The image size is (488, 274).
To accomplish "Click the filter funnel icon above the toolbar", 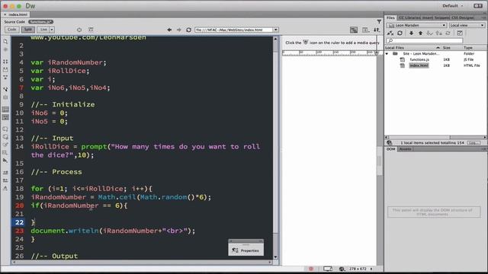I will click(379, 21).
